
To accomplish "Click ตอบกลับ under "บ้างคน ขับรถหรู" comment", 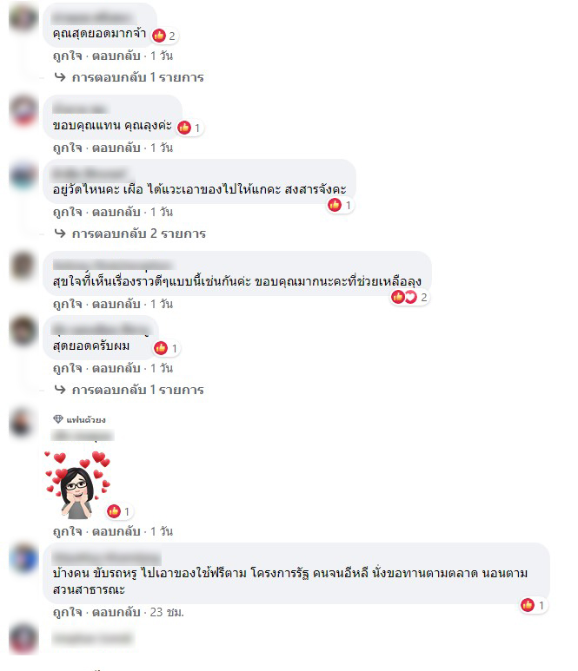I will tap(116, 612).
